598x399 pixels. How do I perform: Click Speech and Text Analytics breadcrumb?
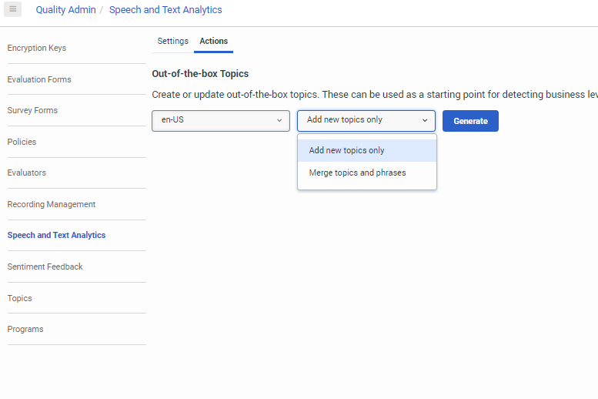165,10
